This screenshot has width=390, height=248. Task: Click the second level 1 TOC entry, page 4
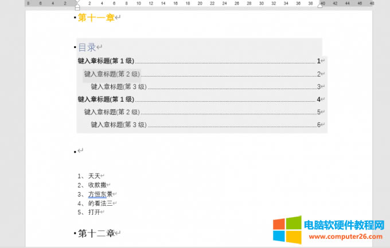point(106,99)
